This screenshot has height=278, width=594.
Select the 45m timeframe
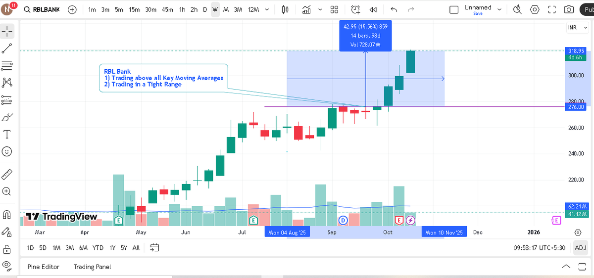(167, 9)
